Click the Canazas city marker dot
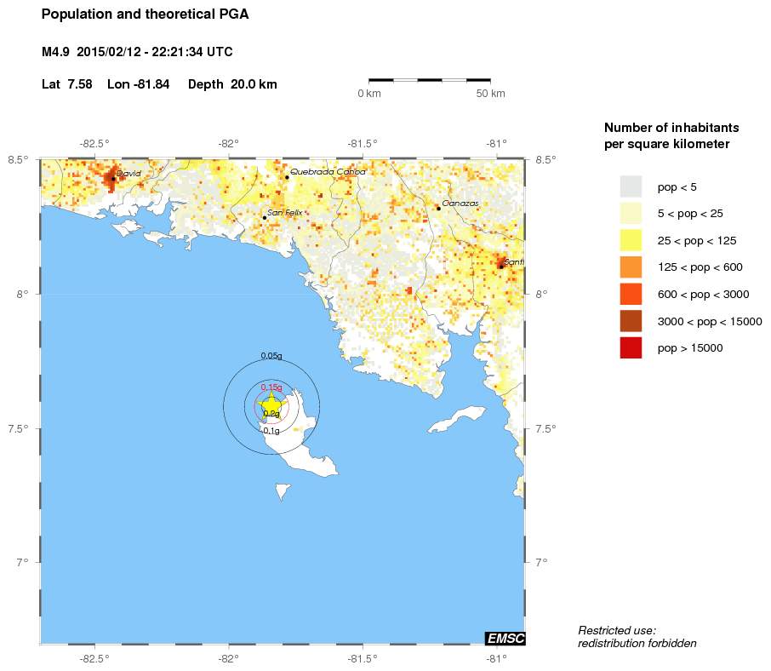Viewport: 771px width, 671px height. pyautogui.click(x=438, y=208)
